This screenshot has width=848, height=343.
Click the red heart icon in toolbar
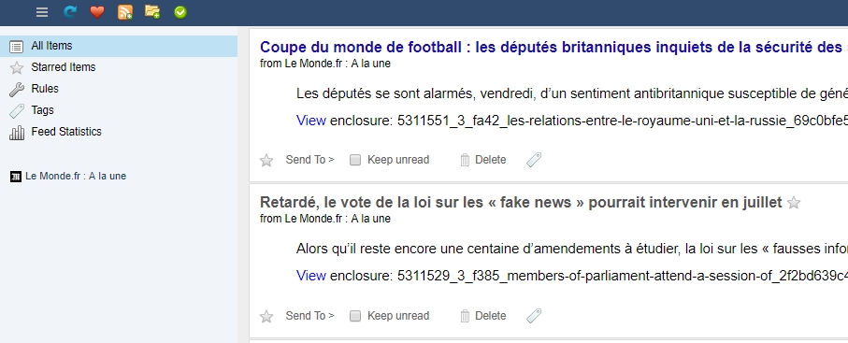(97, 12)
